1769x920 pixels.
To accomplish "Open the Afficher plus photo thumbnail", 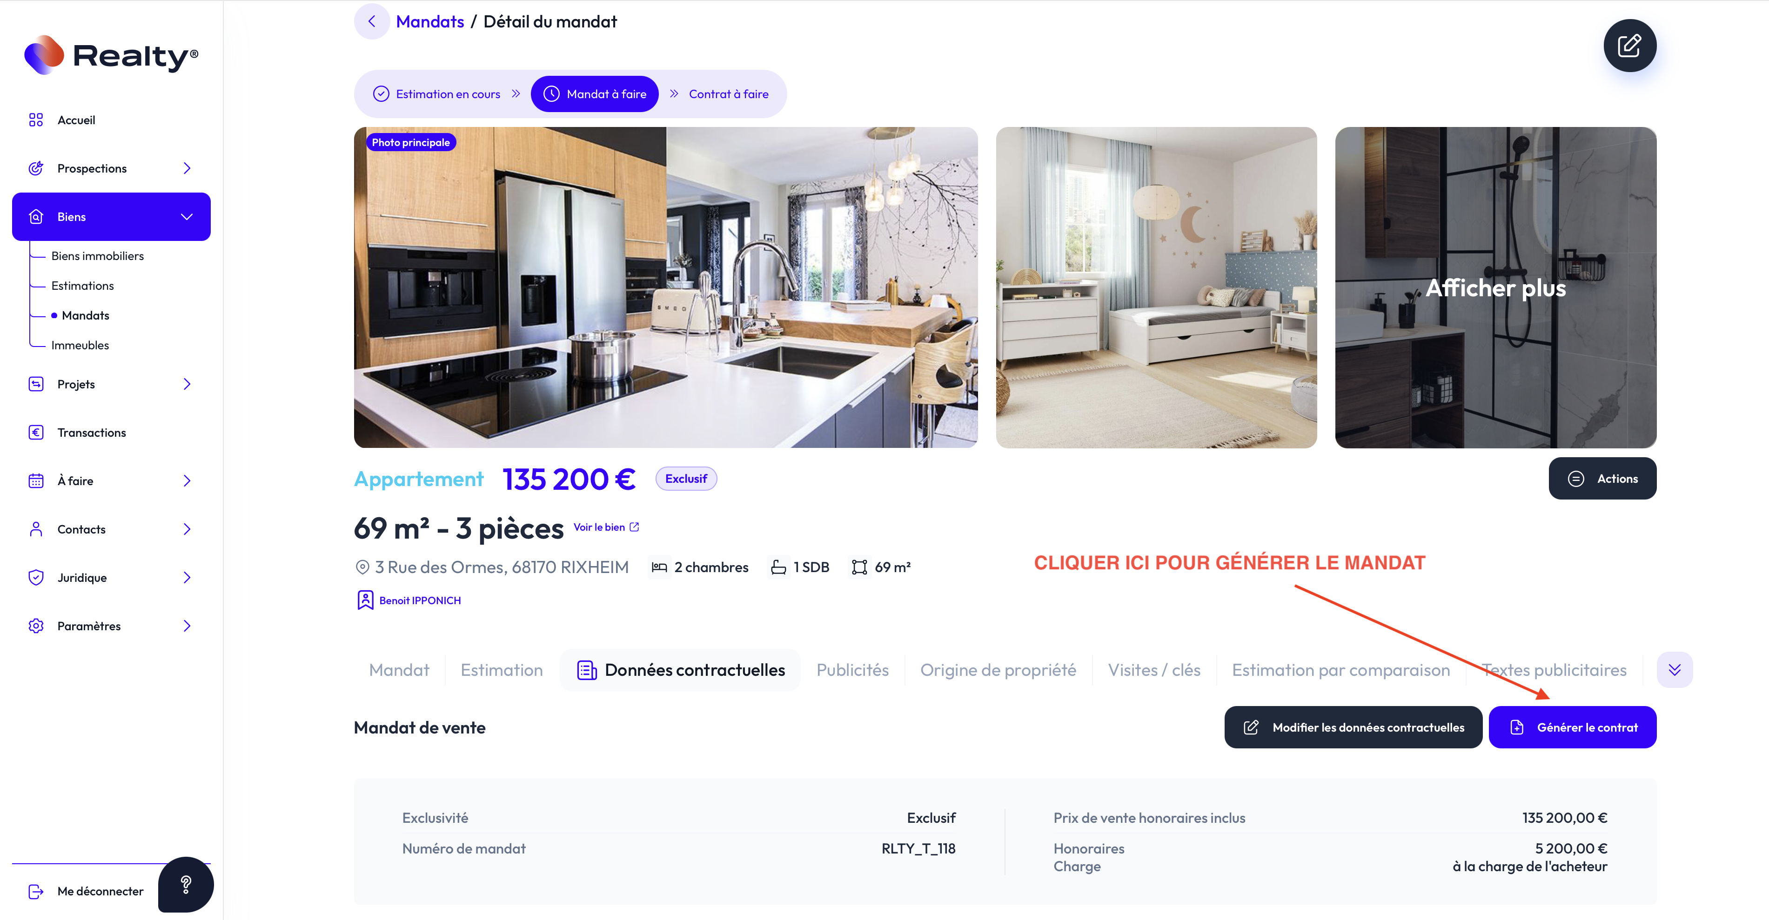I will pos(1495,287).
